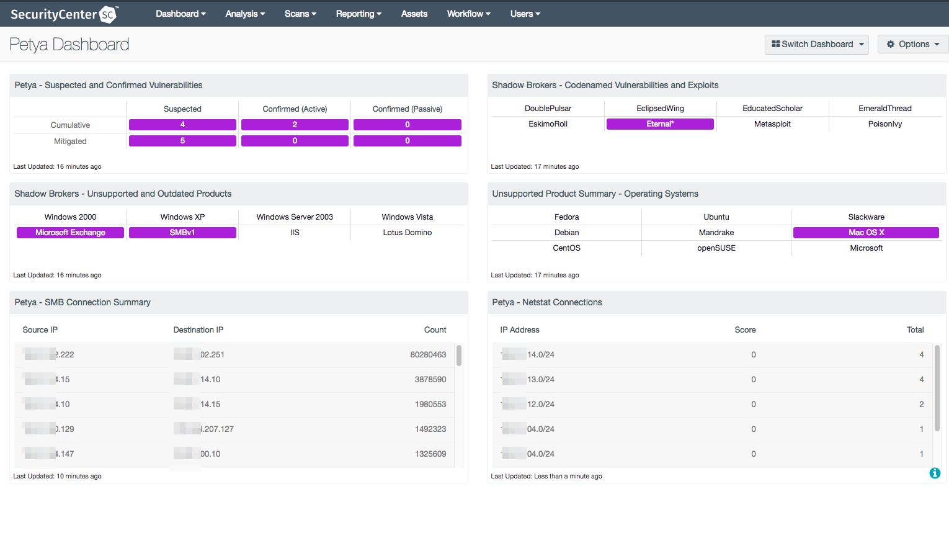The image size is (949, 556).
Task: Click the Netstat Connections scrollbar
Action: pos(937,388)
